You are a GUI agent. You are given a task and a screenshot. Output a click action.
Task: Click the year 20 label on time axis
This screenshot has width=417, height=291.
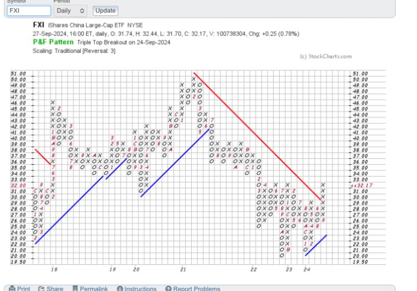(x=136, y=269)
